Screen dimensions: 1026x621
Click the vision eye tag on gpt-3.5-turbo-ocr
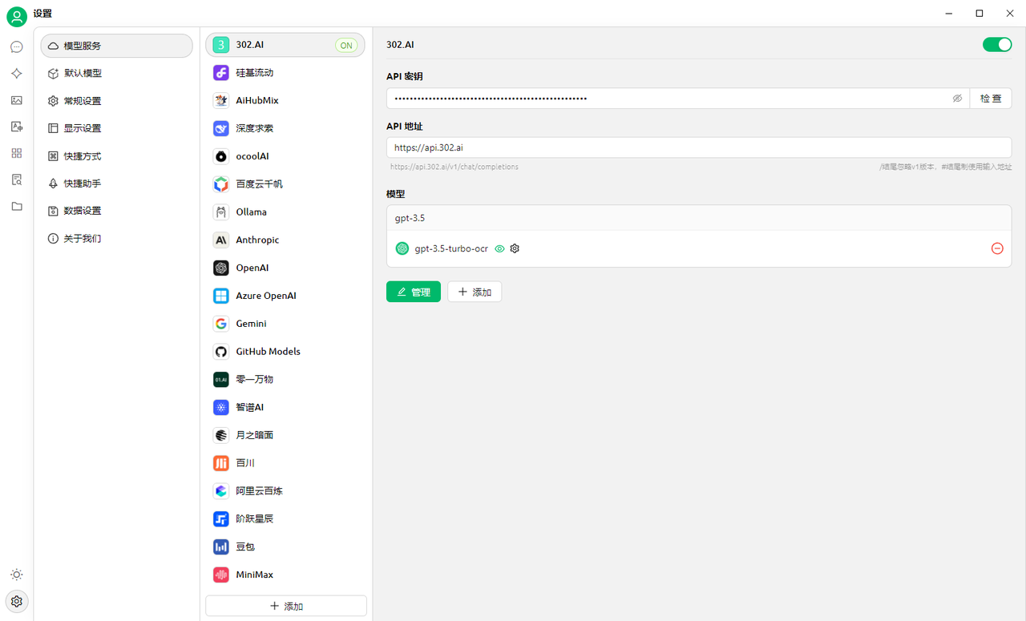pos(499,248)
